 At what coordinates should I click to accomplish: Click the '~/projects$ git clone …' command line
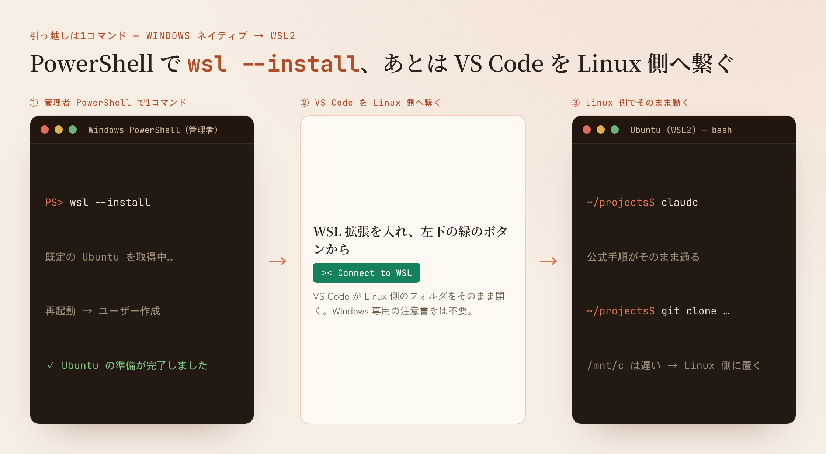(x=658, y=311)
